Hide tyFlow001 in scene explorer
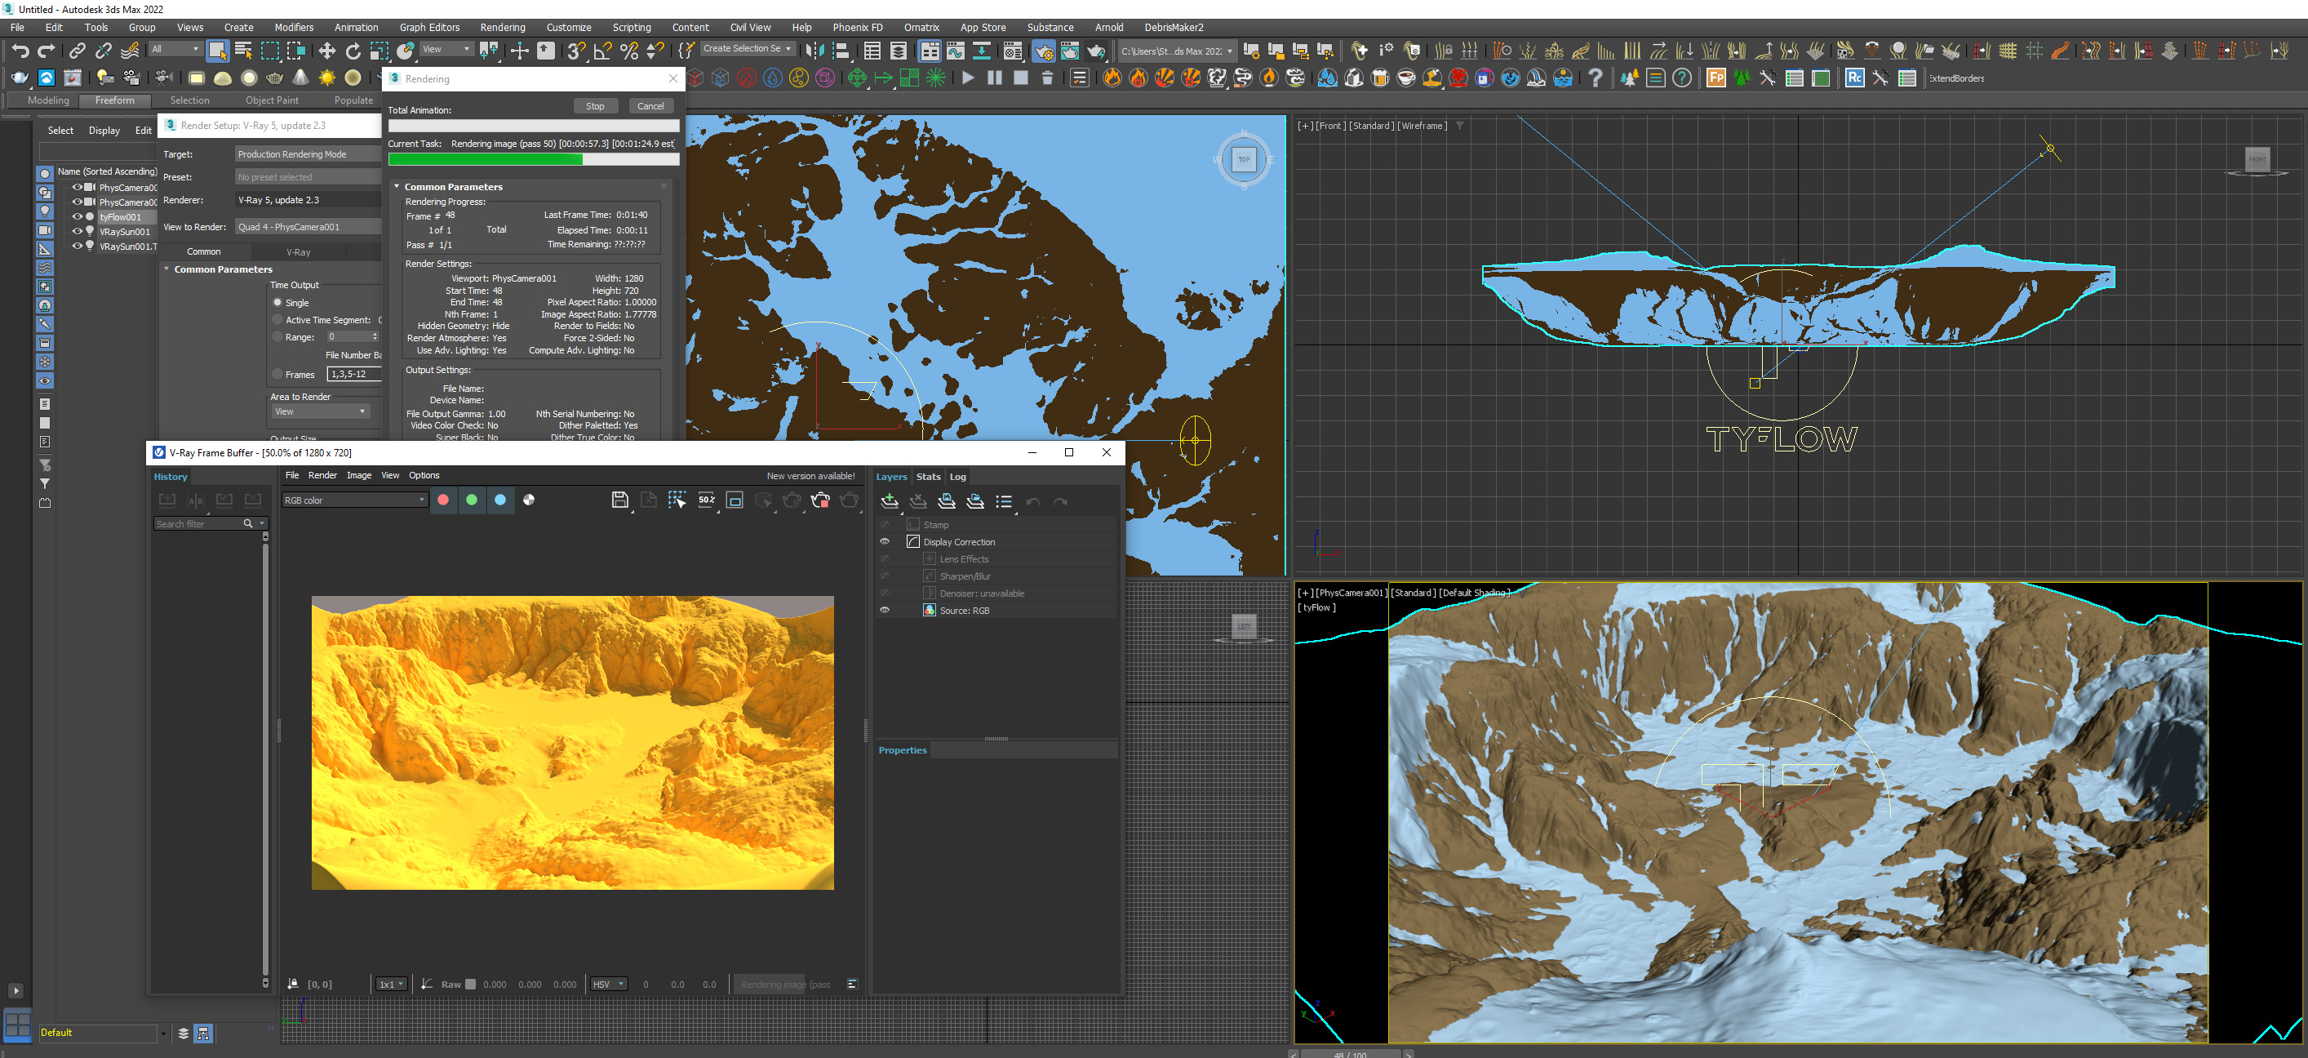This screenshot has height=1058, width=2308. 77,217
